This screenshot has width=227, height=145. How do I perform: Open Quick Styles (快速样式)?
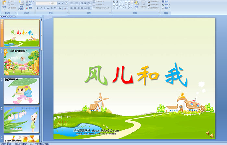click(x=143, y=5)
